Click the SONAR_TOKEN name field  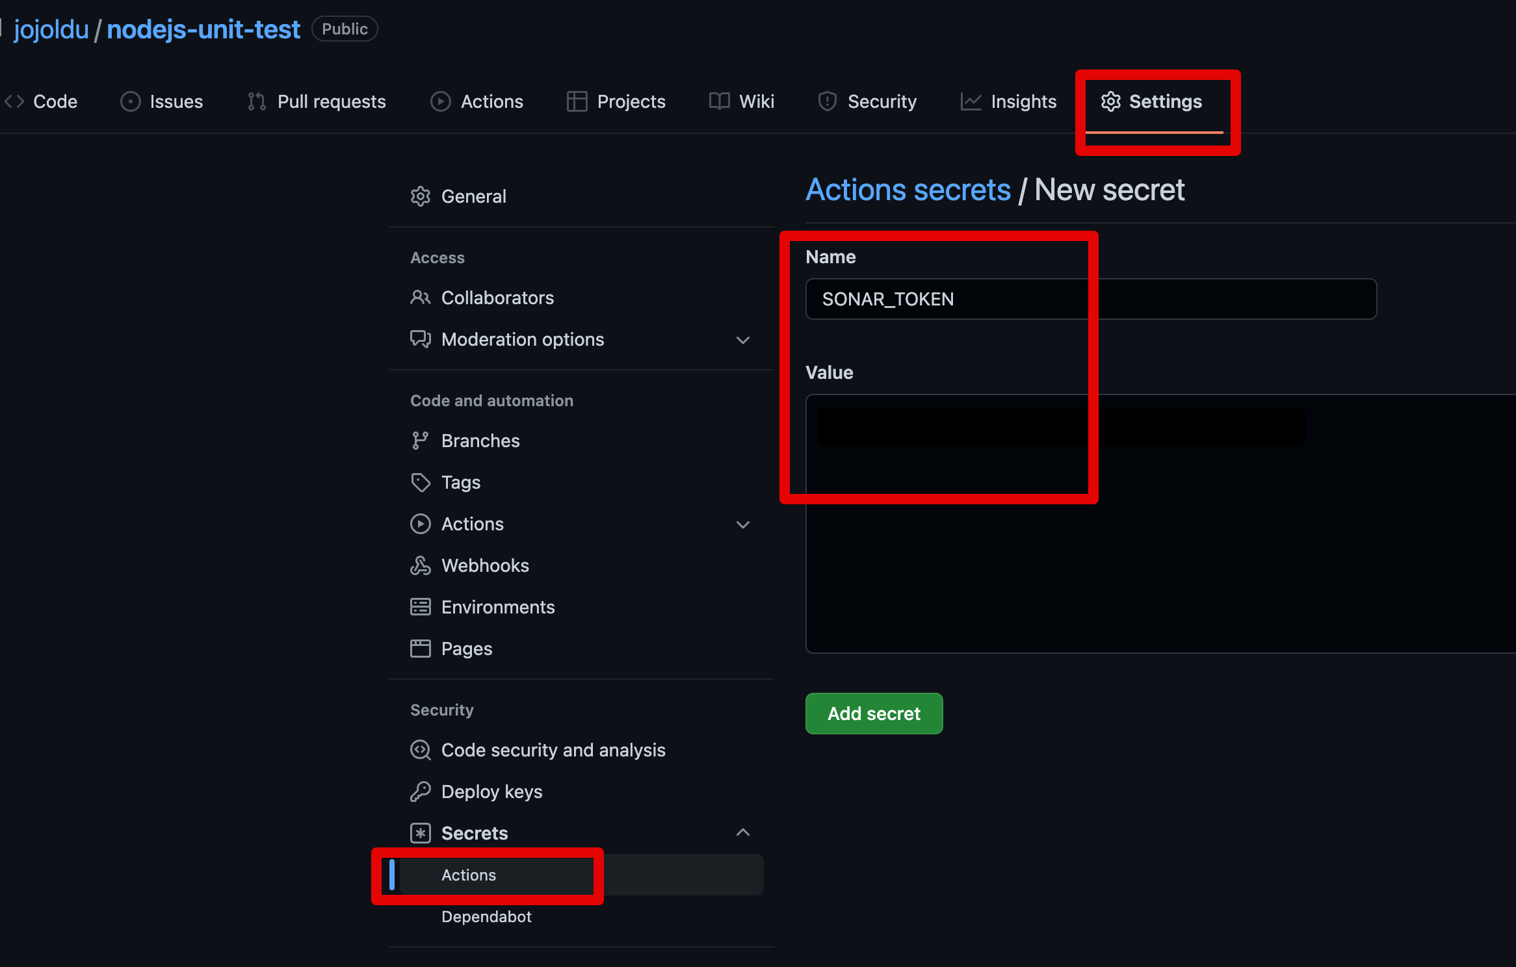coord(1090,299)
